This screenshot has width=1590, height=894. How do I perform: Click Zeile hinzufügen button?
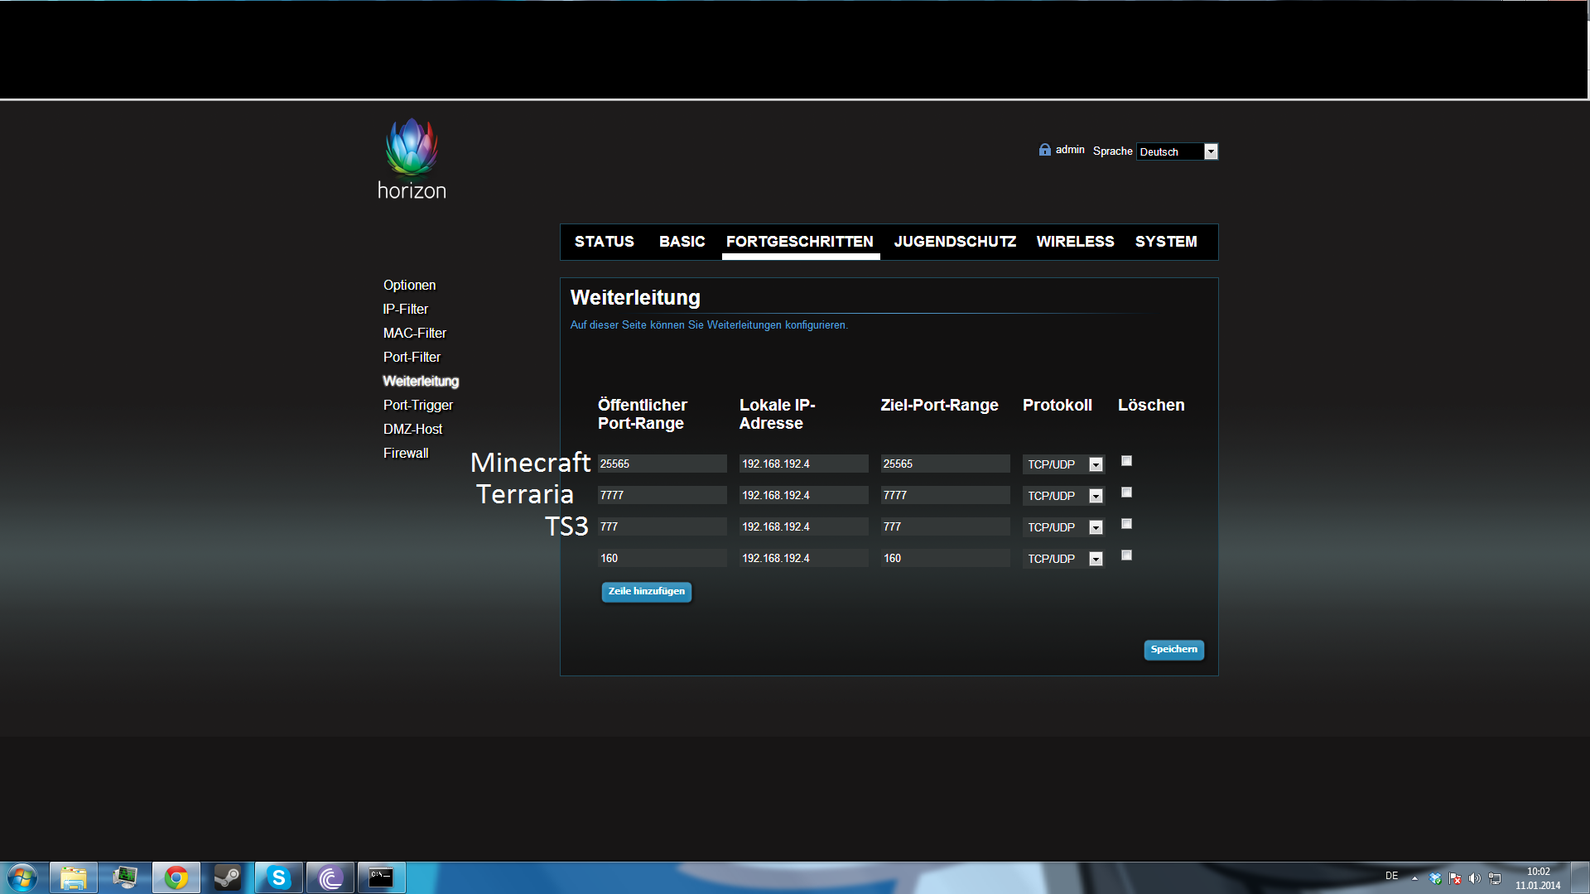tap(646, 592)
